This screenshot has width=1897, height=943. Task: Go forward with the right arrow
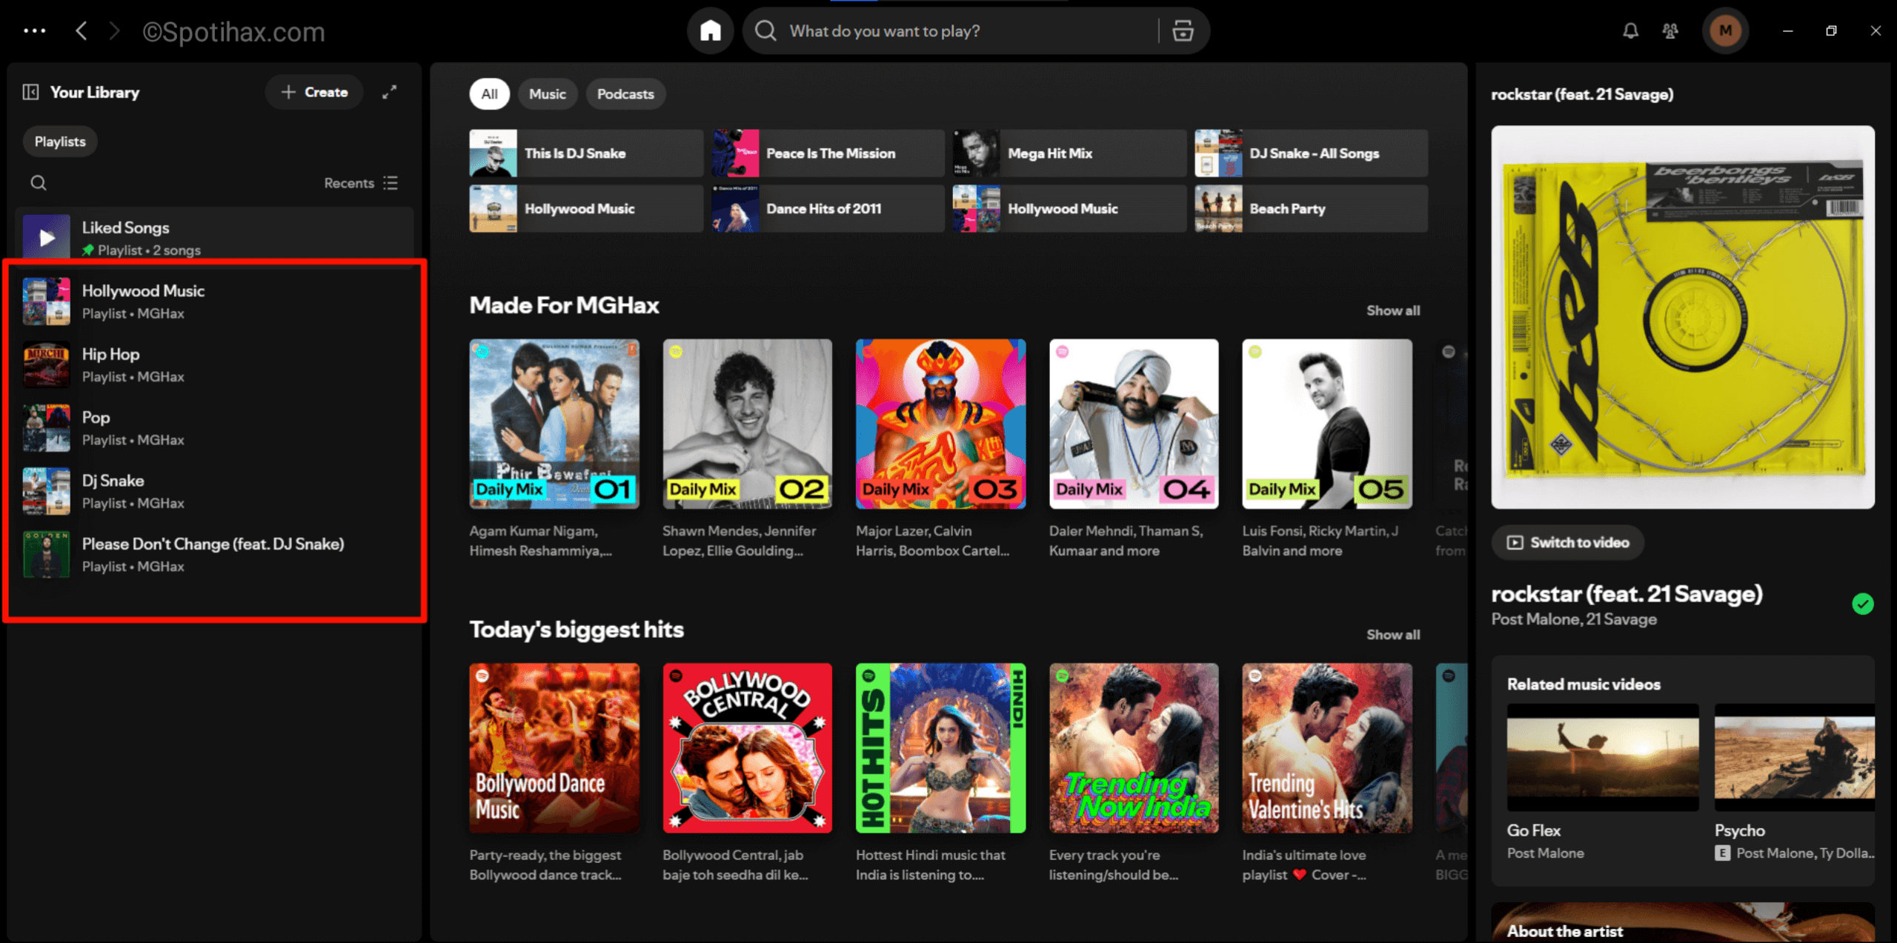(114, 31)
